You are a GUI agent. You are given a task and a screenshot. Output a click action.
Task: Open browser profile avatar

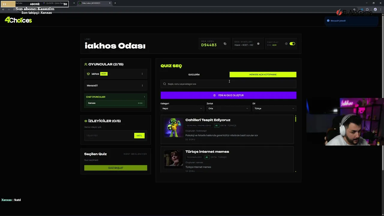point(375,9)
